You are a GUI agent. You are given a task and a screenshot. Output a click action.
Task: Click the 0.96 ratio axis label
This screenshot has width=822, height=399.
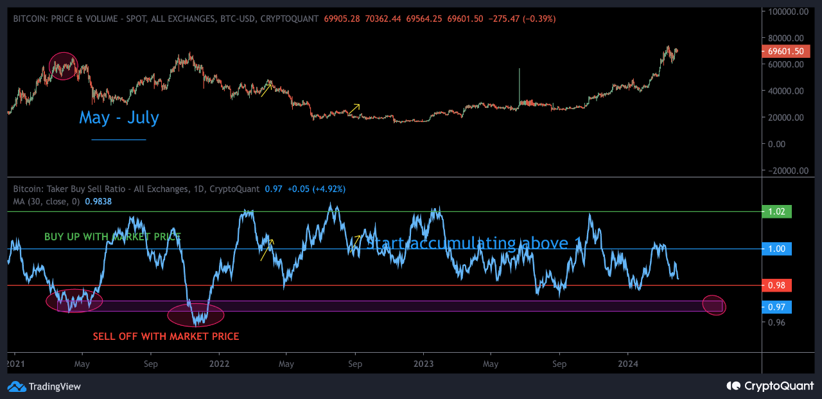[x=777, y=323]
